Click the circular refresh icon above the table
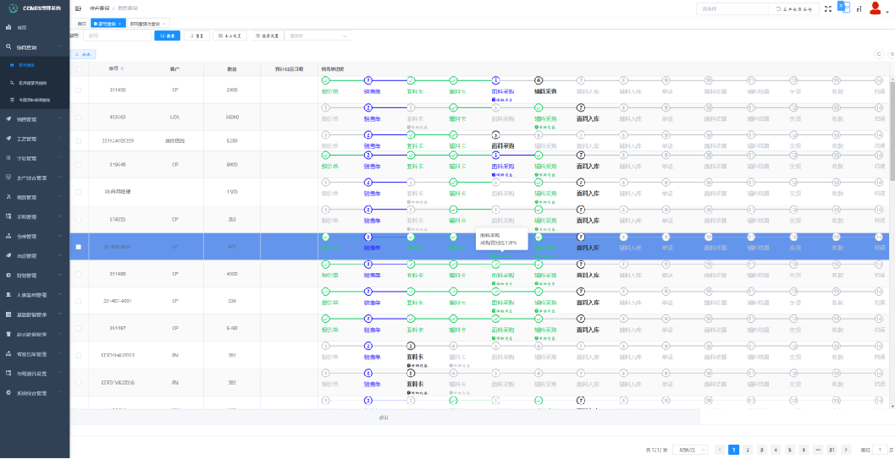895x459 pixels. 878,54
